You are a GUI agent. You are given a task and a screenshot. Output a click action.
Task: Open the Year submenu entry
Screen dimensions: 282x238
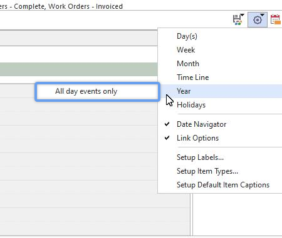tap(220, 91)
